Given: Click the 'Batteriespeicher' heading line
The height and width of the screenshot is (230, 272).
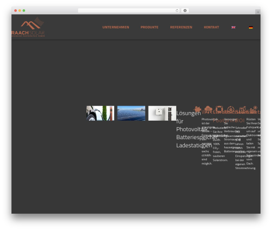Looking at the screenshot, I should click(196, 137).
